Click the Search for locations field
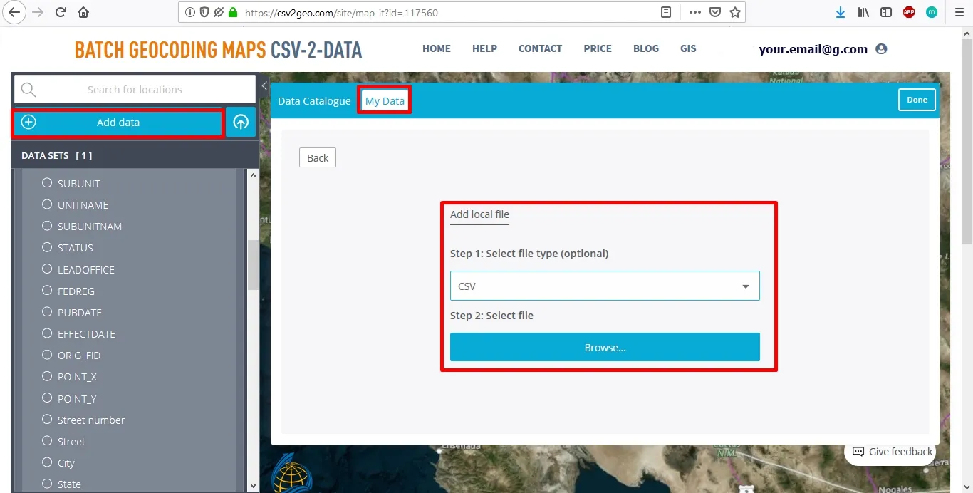The height and width of the screenshot is (493, 973). (135, 90)
